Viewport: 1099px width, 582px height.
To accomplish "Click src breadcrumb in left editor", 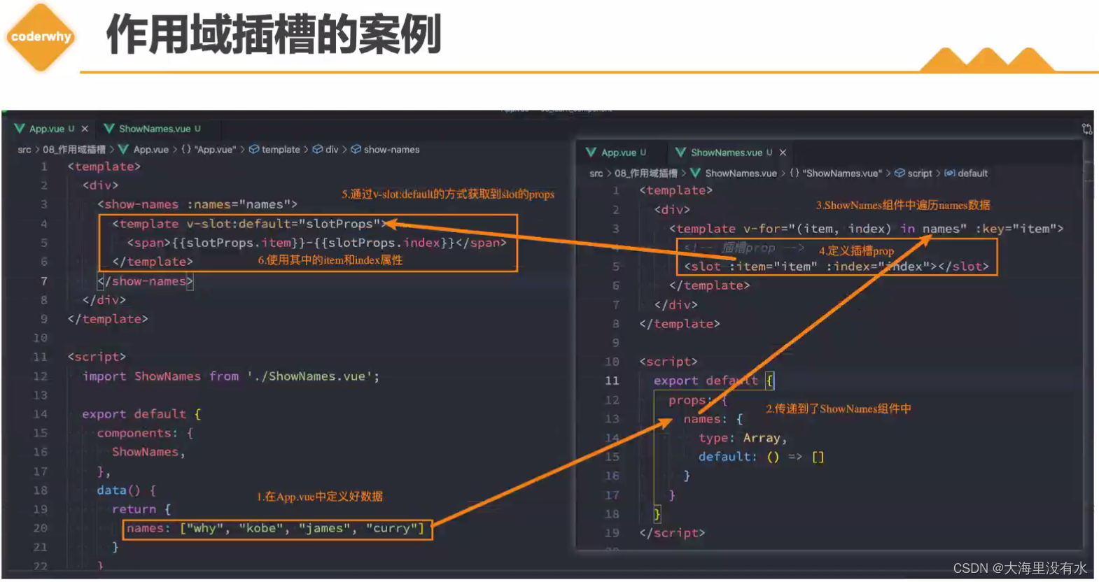I will tap(24, 150).
